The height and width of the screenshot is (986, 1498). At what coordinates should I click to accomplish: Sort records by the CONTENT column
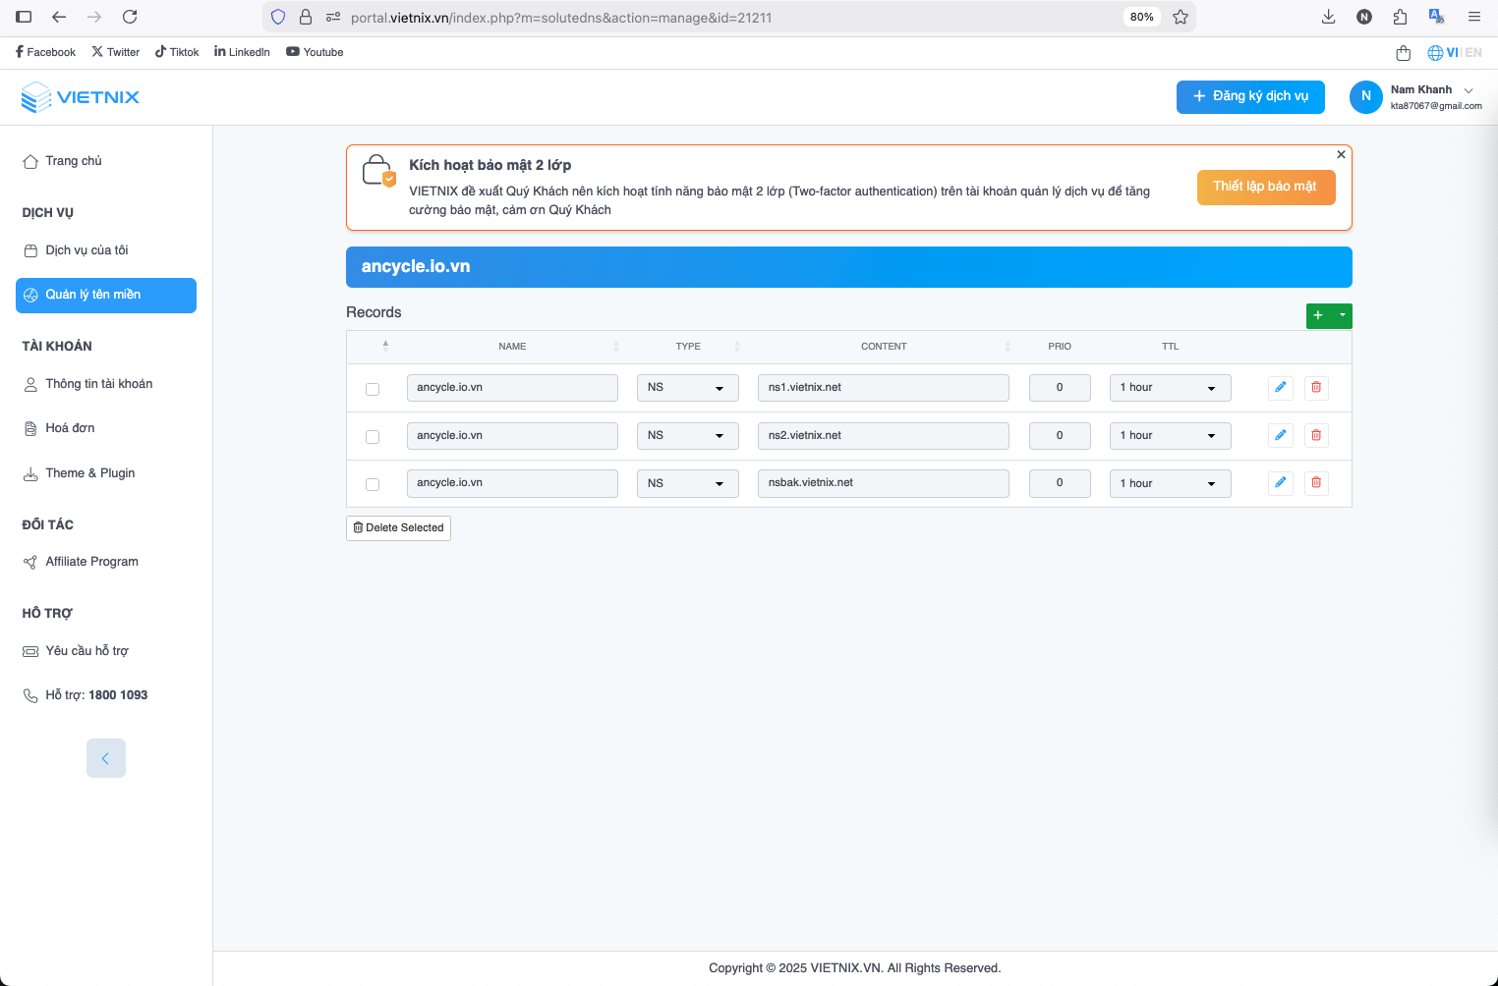[884, 347]
